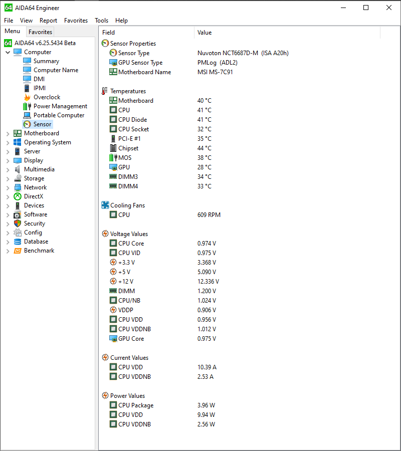Click the DirectX Xbox icon
401x451 pixels.
pyautogui.click(x=18, y=196)
